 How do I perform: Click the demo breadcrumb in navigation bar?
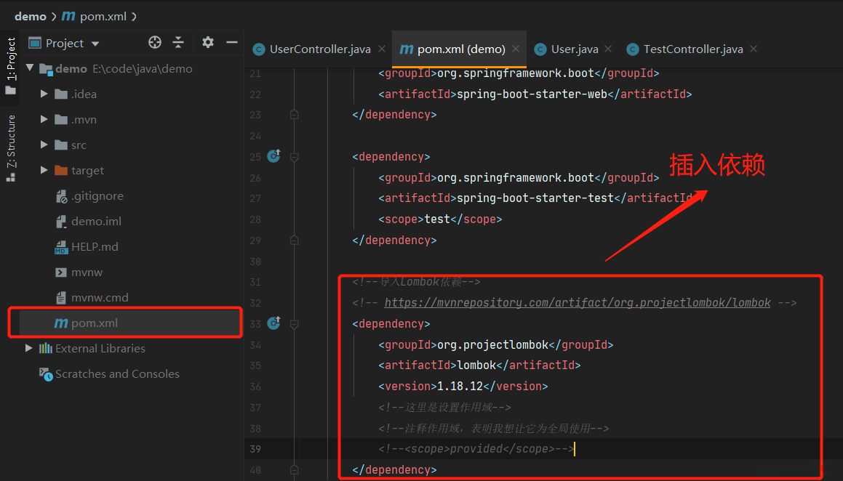pyautogui.click(x=30, y=16)
